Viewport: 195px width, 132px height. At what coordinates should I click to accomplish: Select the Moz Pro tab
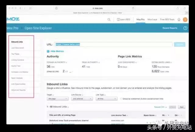point(140,20)
